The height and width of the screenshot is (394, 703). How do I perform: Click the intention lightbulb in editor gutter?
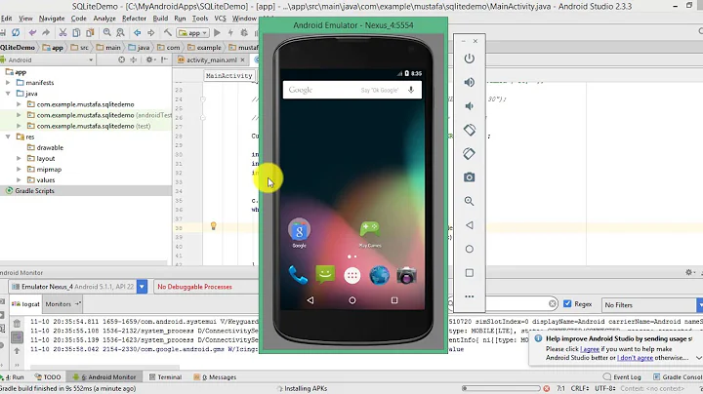[214, 226]
